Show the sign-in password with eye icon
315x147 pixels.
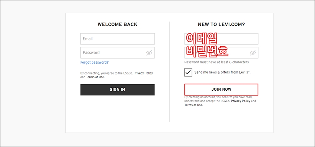(x=149, y=53)
